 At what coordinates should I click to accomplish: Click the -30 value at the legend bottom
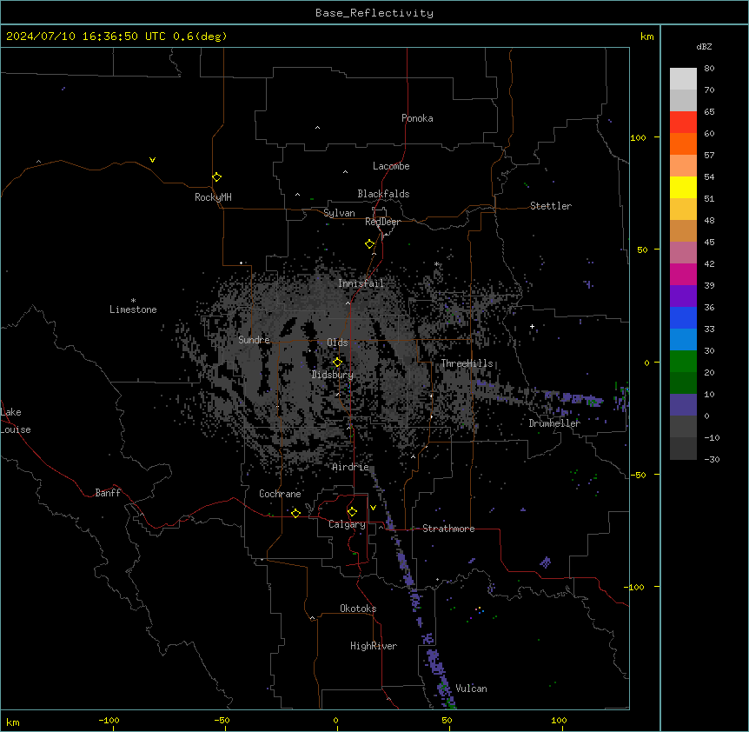(712, 460)
